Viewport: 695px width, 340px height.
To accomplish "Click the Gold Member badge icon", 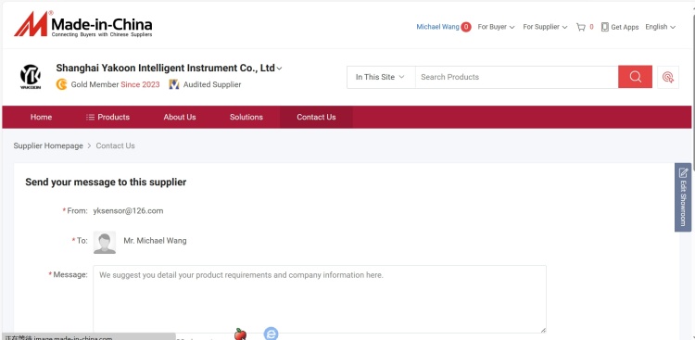I will point(61,84).
